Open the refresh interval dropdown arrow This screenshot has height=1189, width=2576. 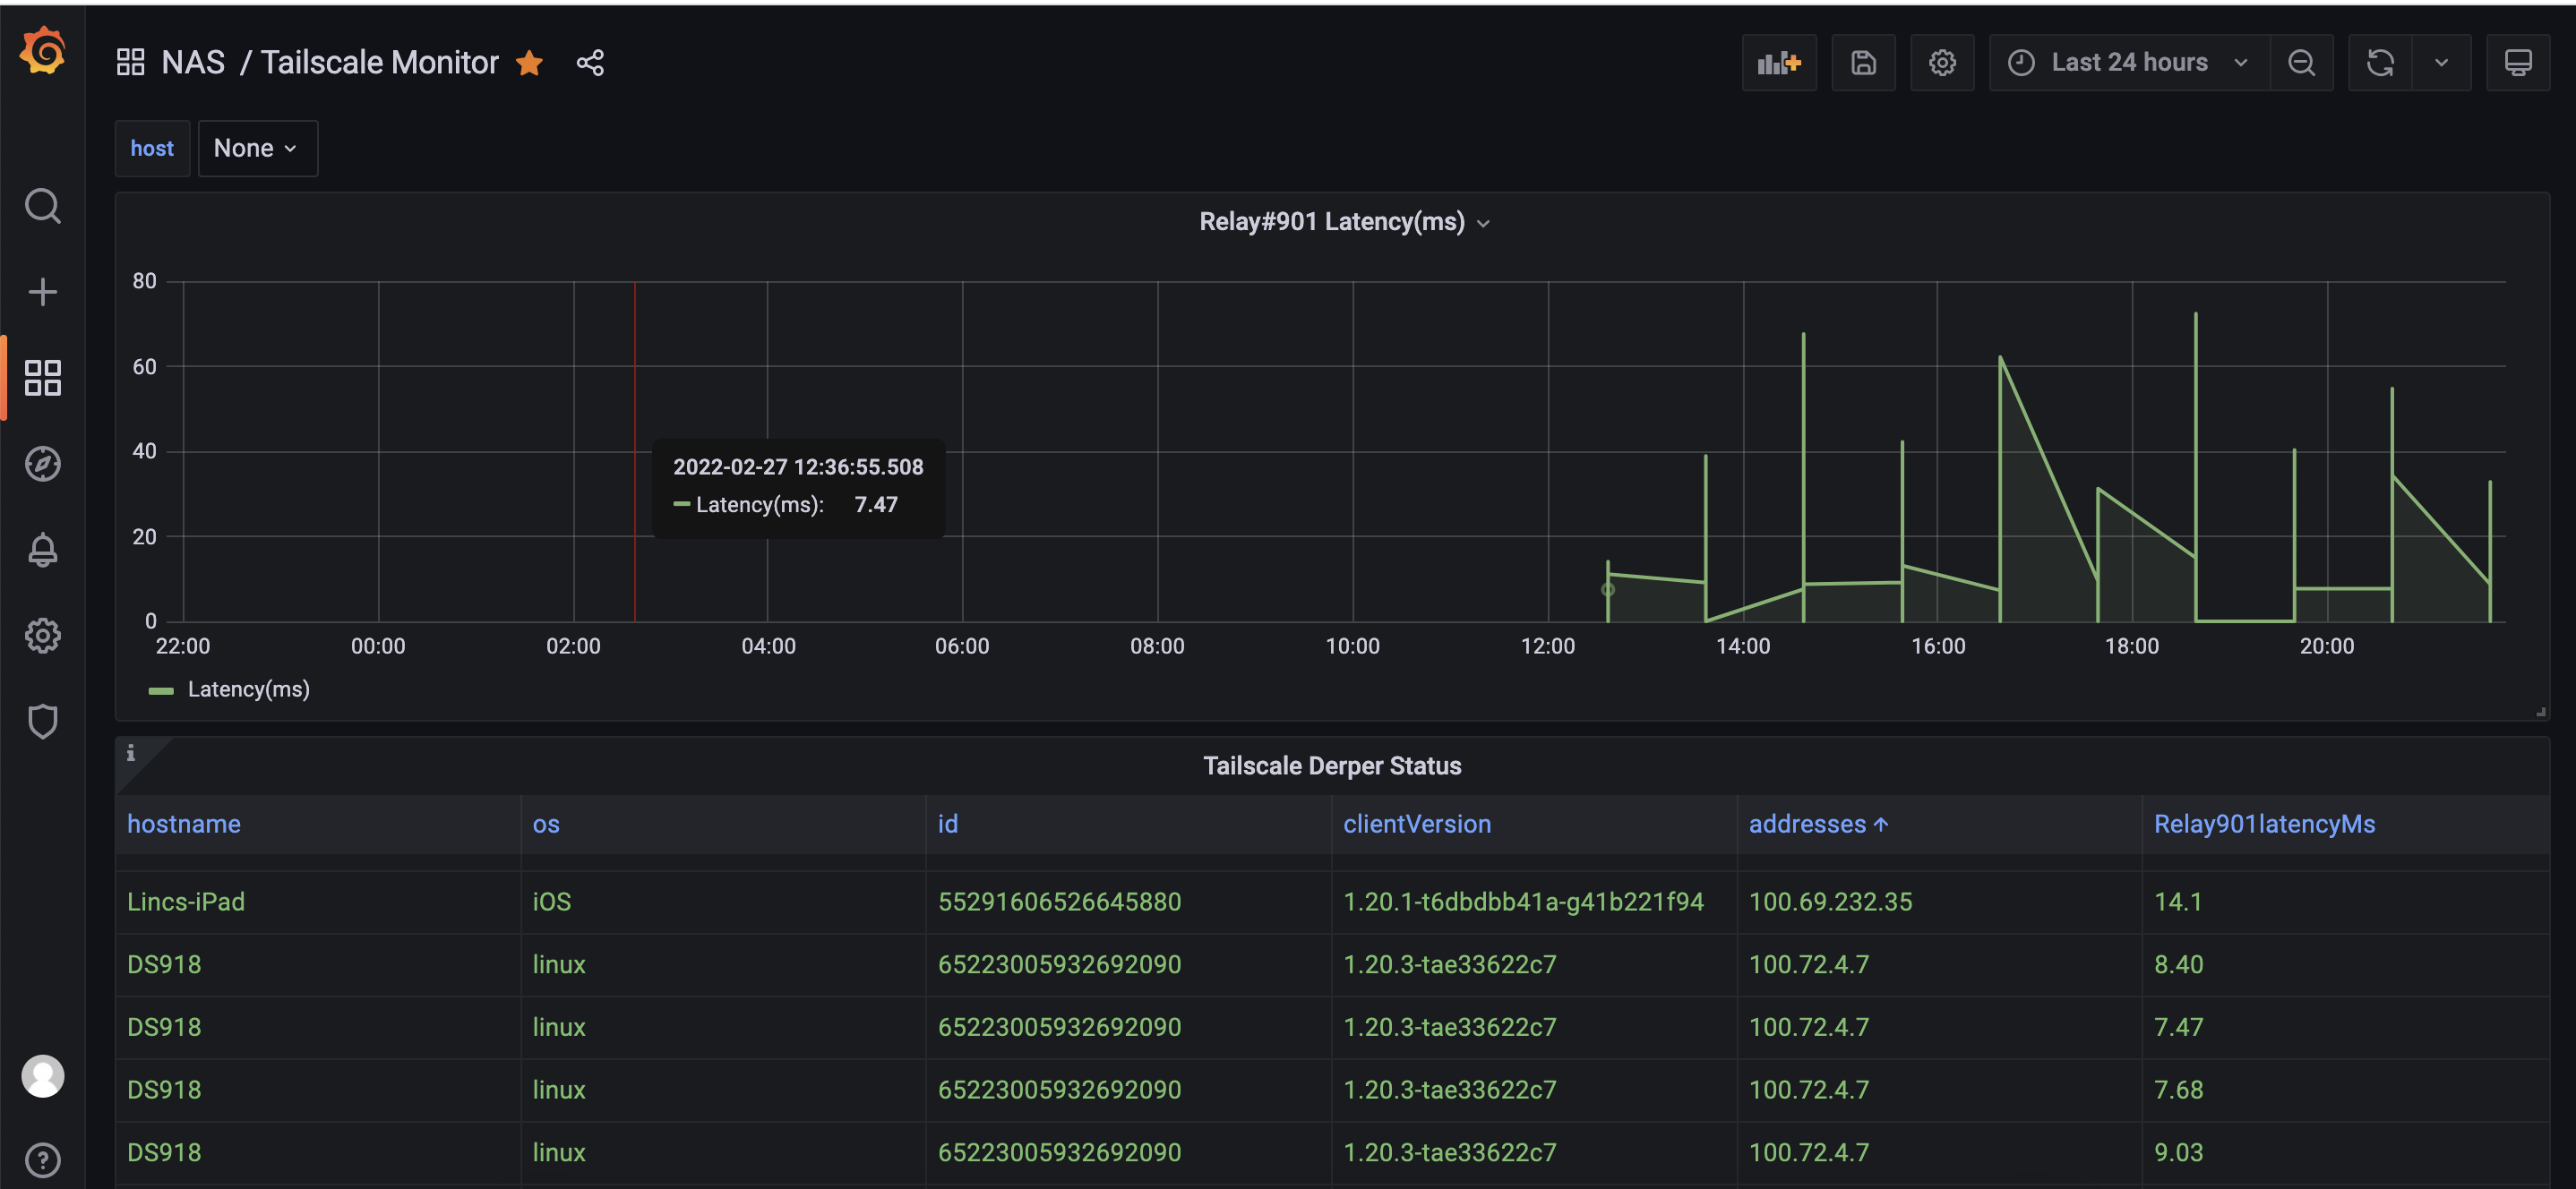point(2441,63)
